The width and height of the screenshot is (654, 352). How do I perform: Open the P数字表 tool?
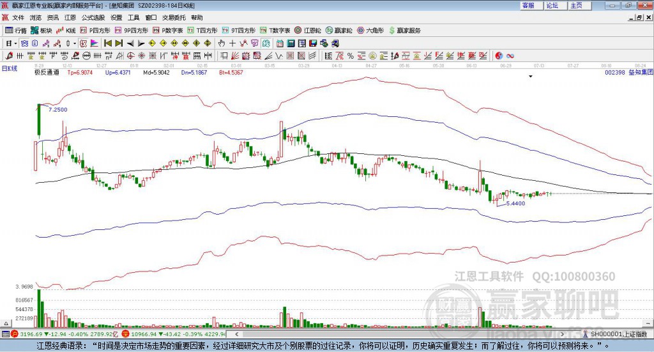[x=168, y=31]
